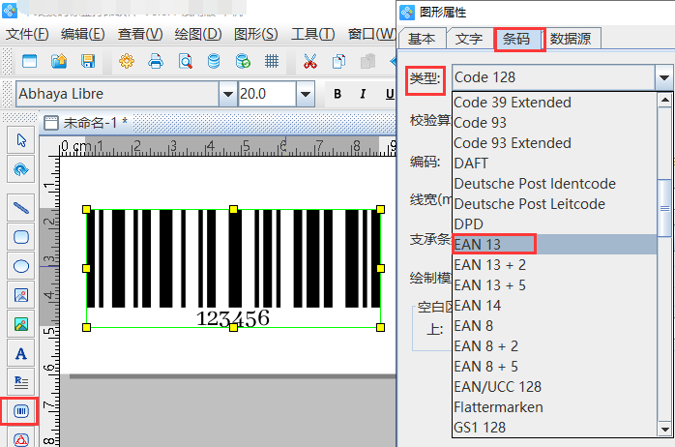Open the 文件(F) menu
675x447 pixels.
coord(27,34)
